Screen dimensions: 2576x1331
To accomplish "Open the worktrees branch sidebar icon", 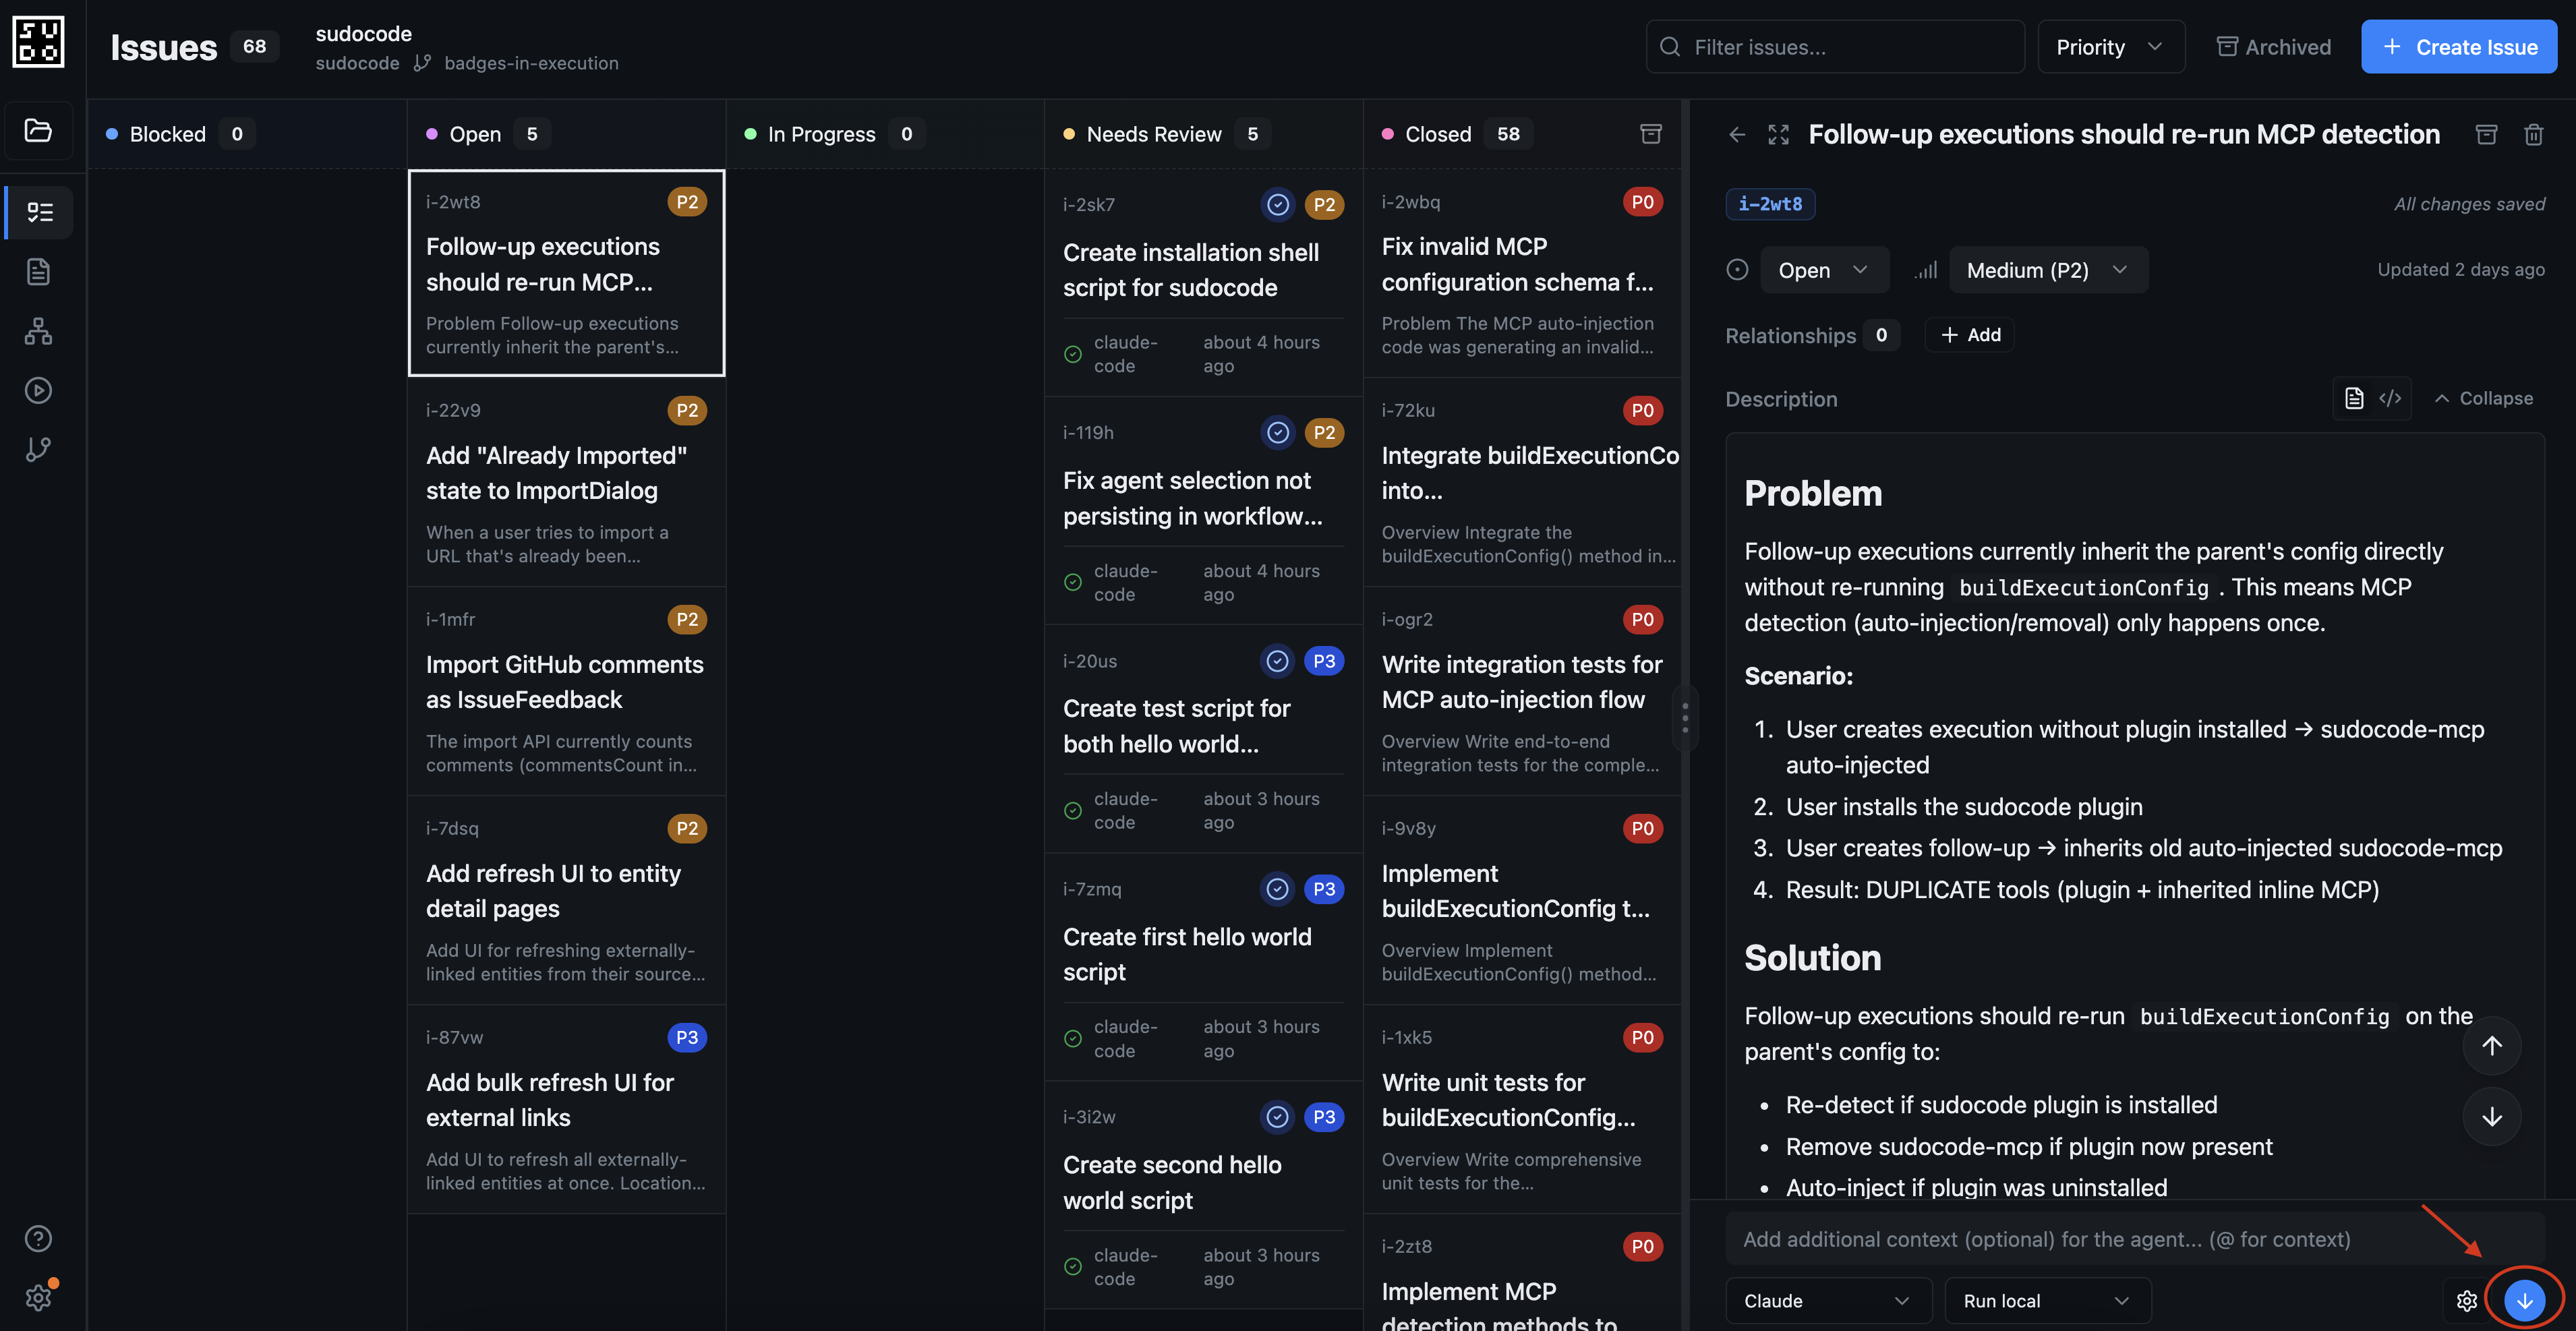I will click(38, 449).
